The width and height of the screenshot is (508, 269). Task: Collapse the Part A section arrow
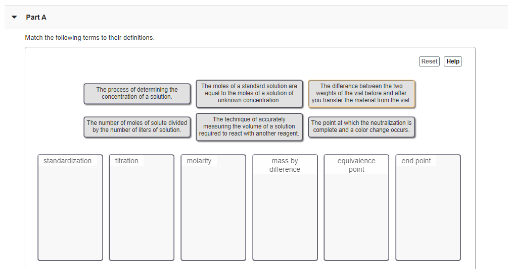click(14, 17)
